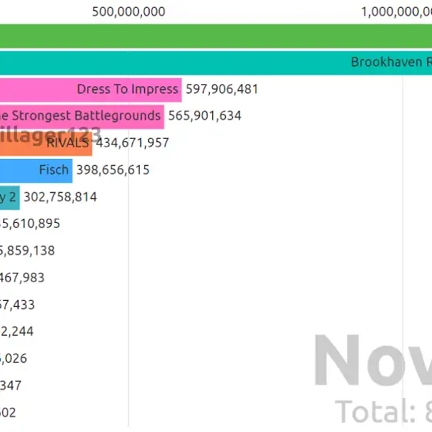The image size is (432, 432).
Task: Click the Strongest Battlegrounds bar
Action: click(82, 116)
